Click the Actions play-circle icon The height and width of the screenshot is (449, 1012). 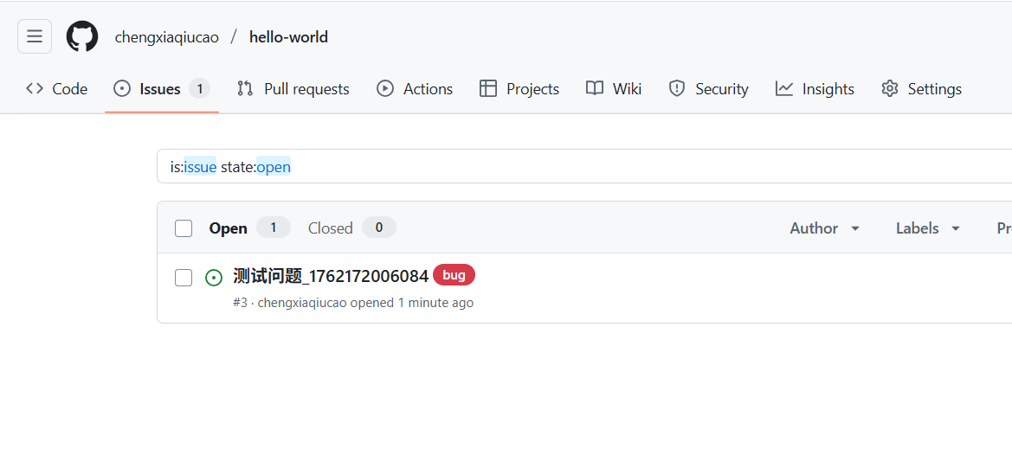click(384, 88)
